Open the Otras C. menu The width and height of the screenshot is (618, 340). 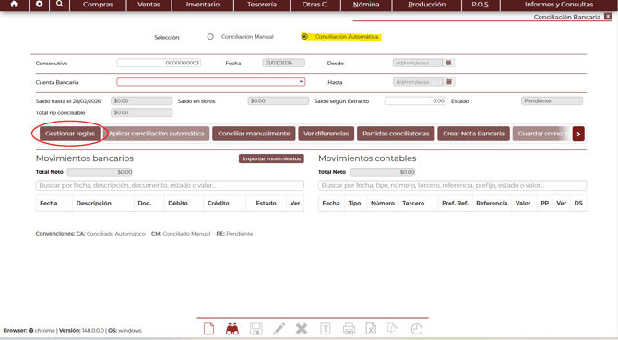(x=315, y=5)
